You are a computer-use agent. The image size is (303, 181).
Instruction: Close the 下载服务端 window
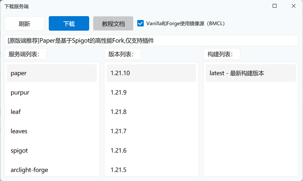294,6
